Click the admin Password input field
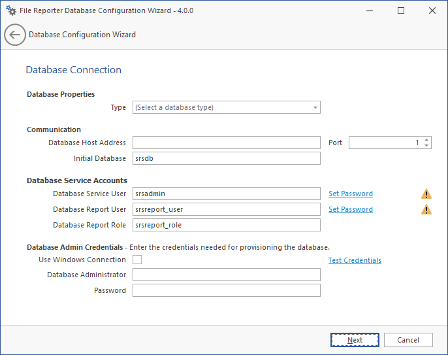This screenshot has height=355, width=448. pos(226,290)
